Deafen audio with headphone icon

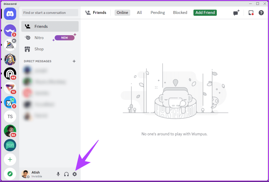coord(66,174)
